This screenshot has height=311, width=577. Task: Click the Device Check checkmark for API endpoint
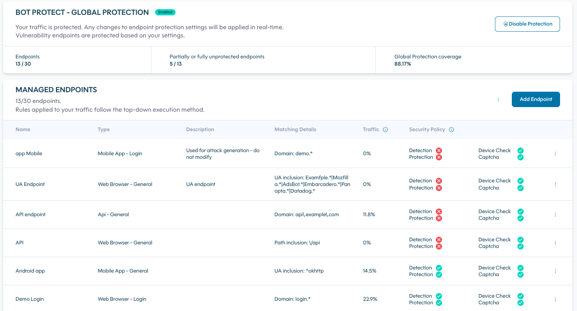coord(521,212)
